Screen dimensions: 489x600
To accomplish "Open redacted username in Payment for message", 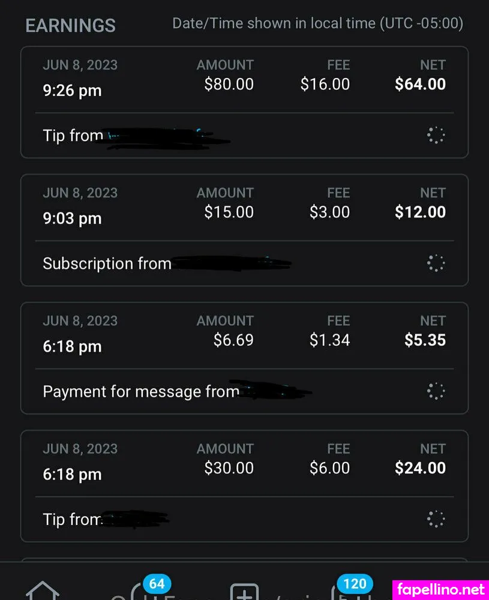I will click(275, 392).
